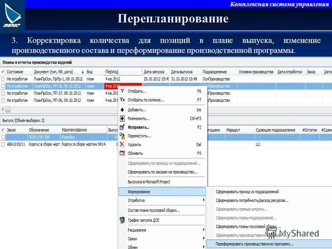The height and width of the screenshot is (249, 332).
Task: Click the filter-by-column icon beside Отобрать по колонке
Action: click(122, 100)
